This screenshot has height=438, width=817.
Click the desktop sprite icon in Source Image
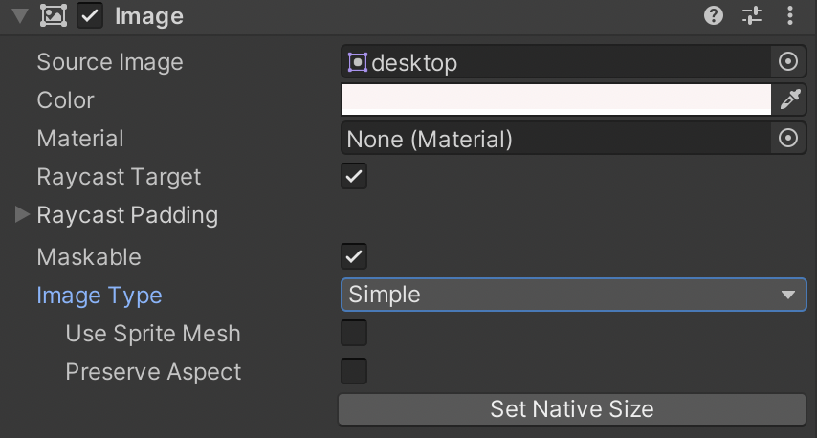coord(357,63)
